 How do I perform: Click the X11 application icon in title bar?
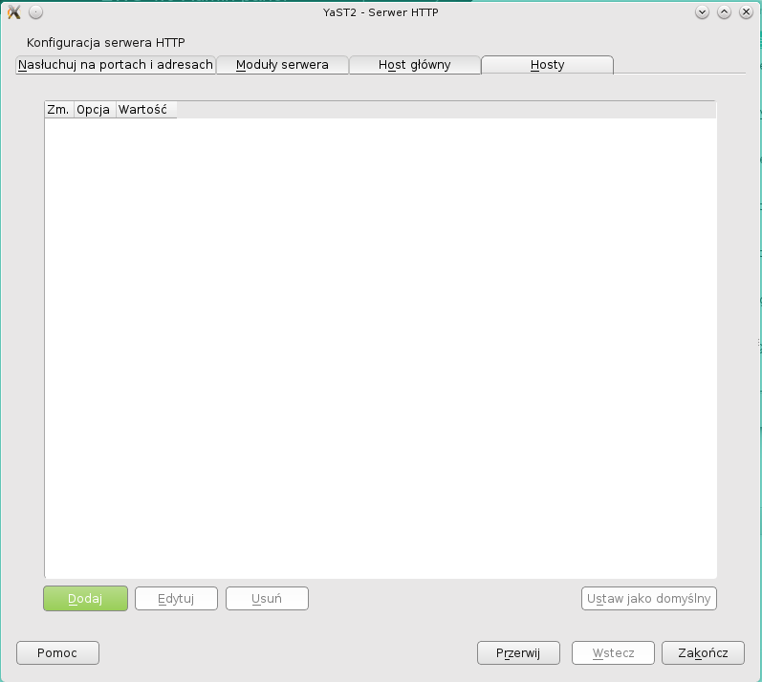(13, 12)
